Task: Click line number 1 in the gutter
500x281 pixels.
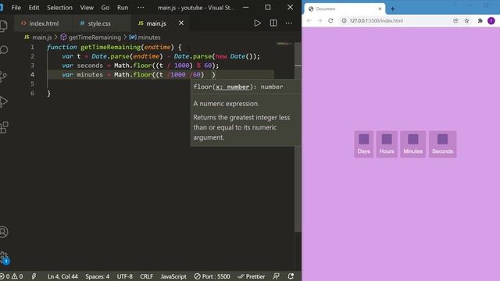Action: [32, 47]
